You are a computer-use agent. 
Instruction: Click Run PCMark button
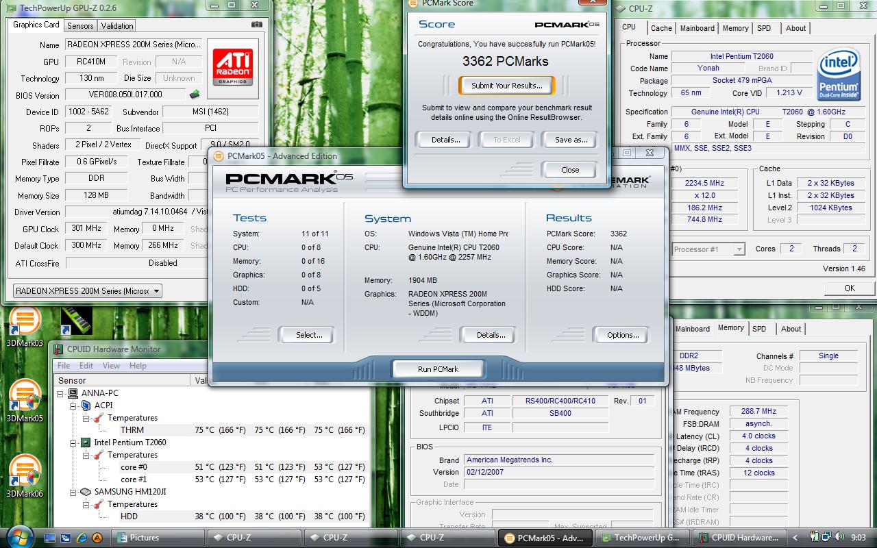tap(438, 369)
